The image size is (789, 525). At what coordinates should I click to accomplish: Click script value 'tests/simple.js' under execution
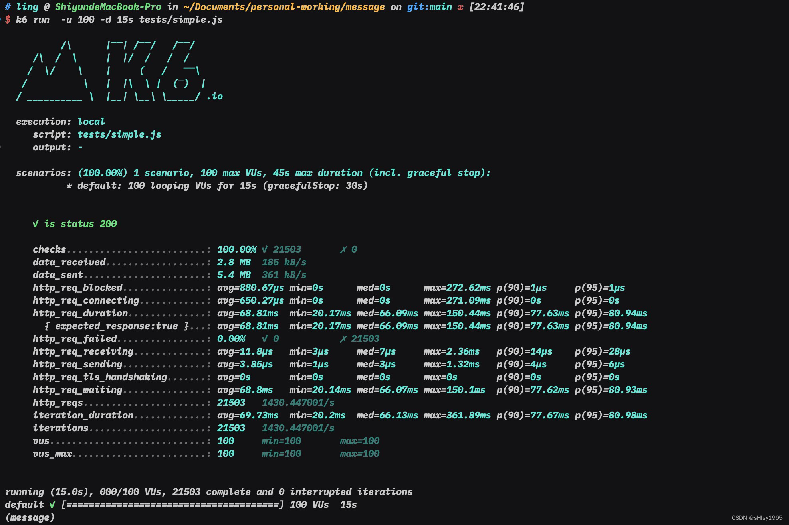(x=119, y=134)
